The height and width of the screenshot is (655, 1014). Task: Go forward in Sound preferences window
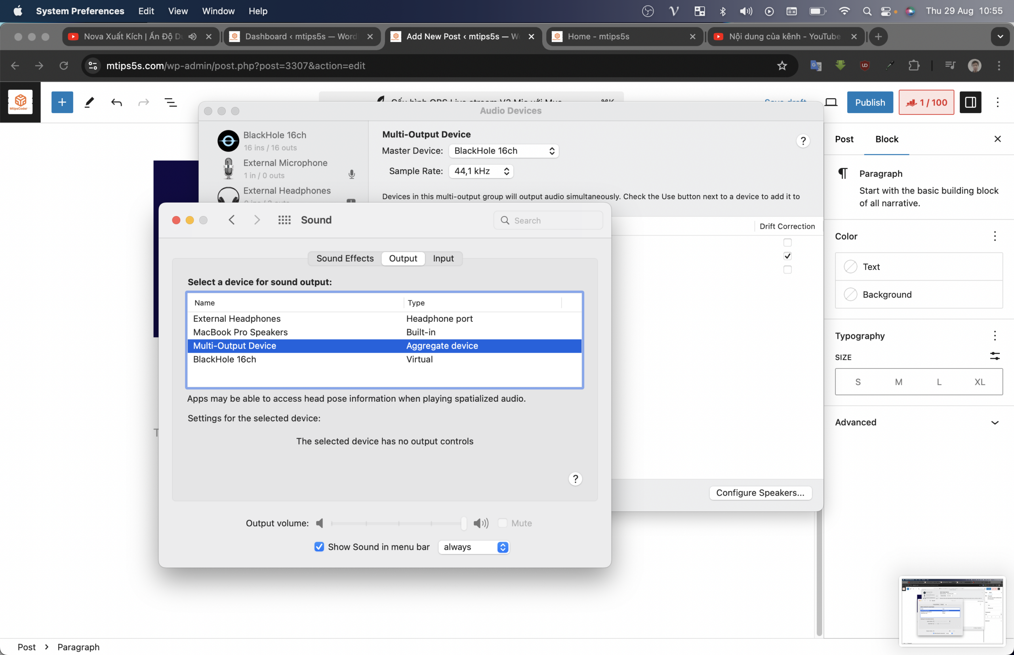pos(257,220)
